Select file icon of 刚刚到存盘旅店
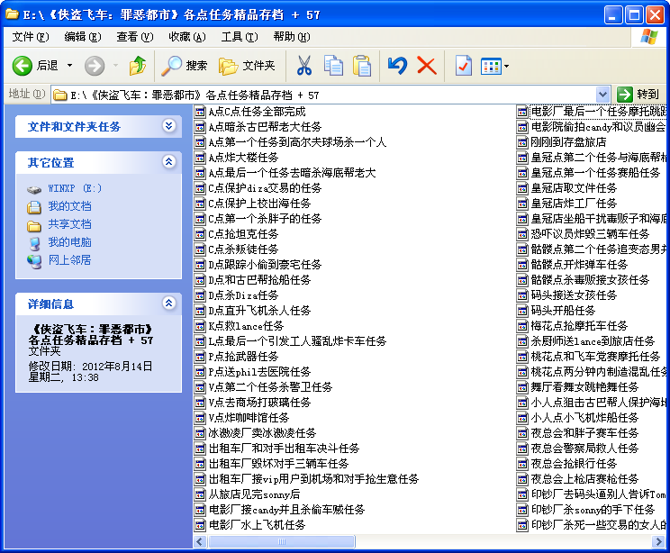Image resolution: width=670 pixels, height=553 pixels. [522, 142]
